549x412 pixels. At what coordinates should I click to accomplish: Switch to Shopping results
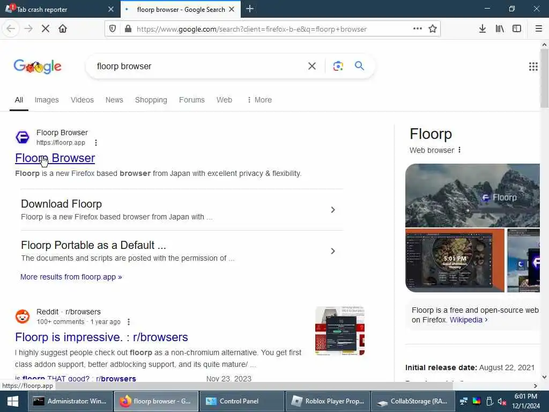pos(151,100)
